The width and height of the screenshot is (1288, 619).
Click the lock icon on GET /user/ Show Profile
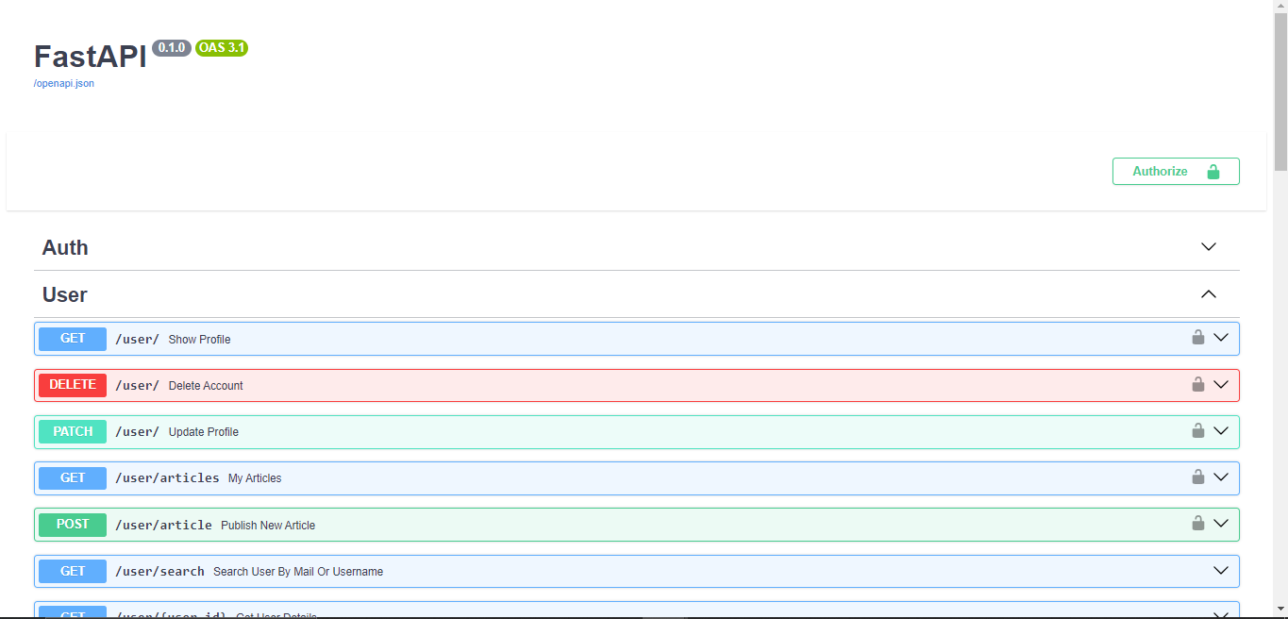(x=1197, y=337)
